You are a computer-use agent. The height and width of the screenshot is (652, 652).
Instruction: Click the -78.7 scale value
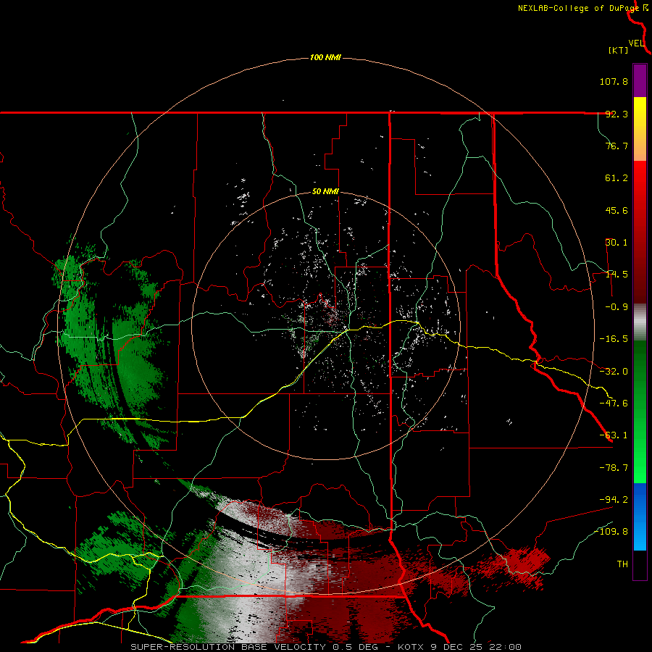614,468
